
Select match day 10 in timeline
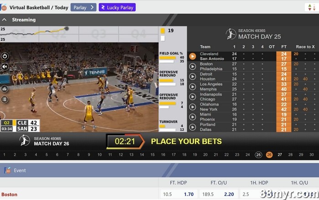(x=99, y=155)
